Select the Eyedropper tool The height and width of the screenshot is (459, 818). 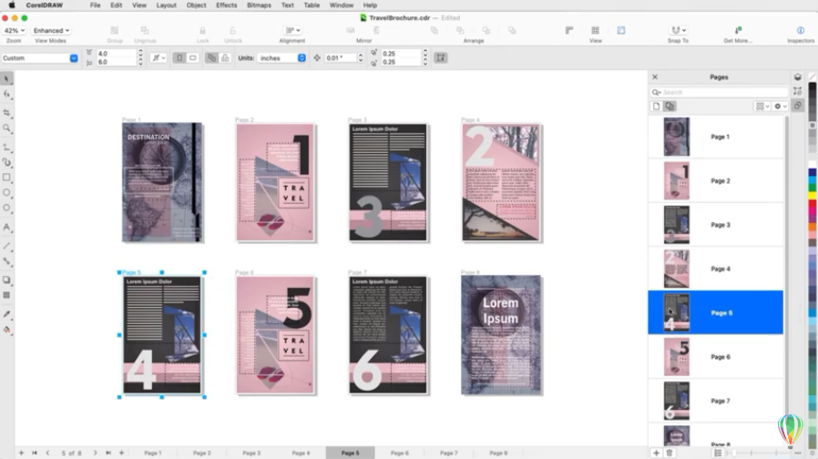point(6,314)
